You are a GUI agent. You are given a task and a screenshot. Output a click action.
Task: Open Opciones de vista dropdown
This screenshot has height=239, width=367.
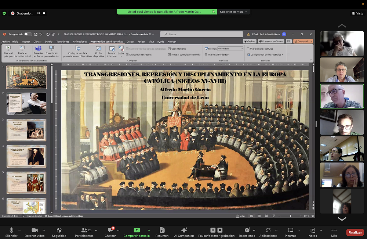(x=233, y=12)
